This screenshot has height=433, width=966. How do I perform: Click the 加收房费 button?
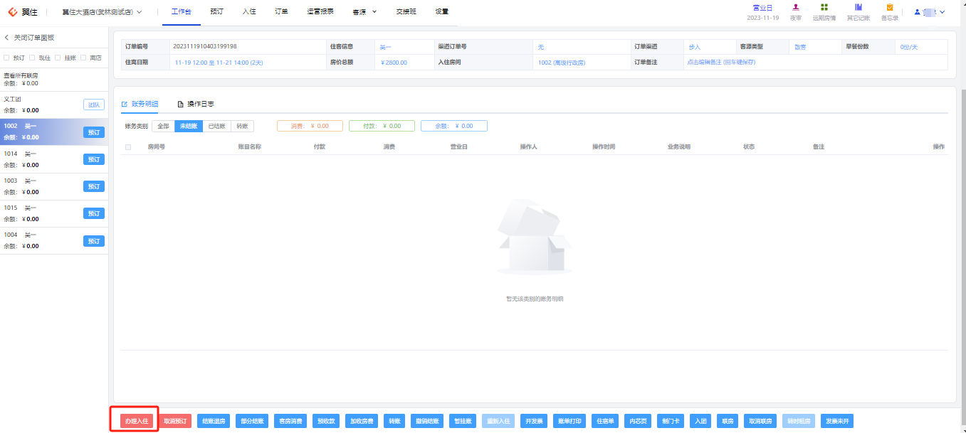tap(362, 421)
